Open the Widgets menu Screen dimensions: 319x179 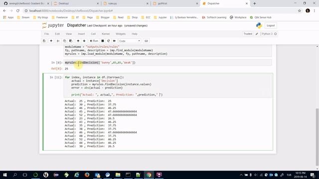pyautogui.click(x=121, y=34)
